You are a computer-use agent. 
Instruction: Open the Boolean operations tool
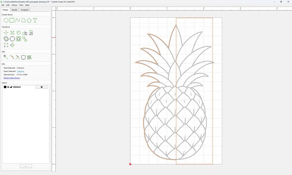tap(19, 39)
